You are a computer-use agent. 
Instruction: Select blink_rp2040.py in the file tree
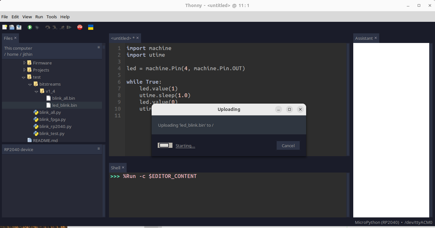[55, 126]
